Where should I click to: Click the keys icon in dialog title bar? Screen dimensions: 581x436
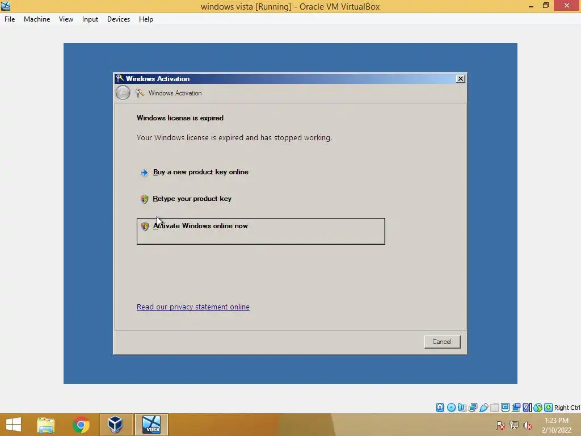pos(120,78)
